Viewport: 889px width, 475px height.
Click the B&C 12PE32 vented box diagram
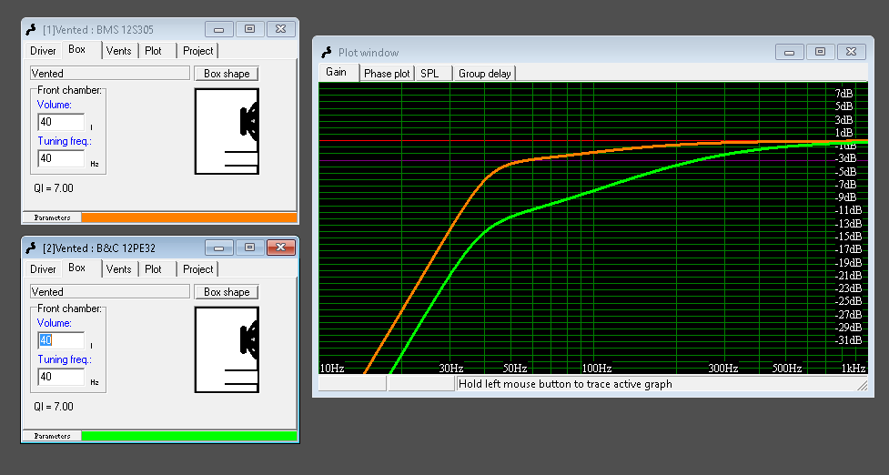tap(227, 349)
